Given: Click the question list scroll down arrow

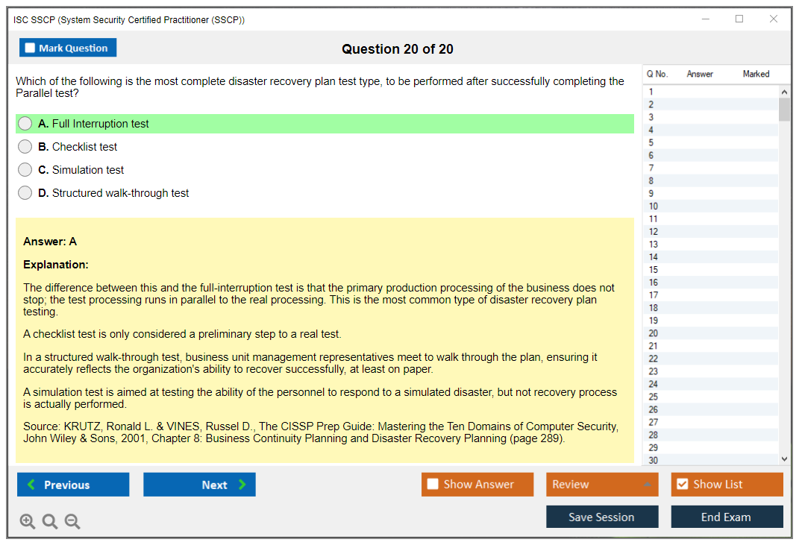Looking at the screenshot, I should point(783,459).
